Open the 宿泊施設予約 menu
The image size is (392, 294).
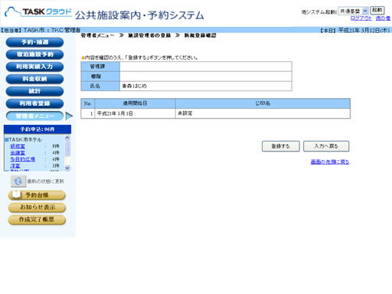[x=34, y=54]
